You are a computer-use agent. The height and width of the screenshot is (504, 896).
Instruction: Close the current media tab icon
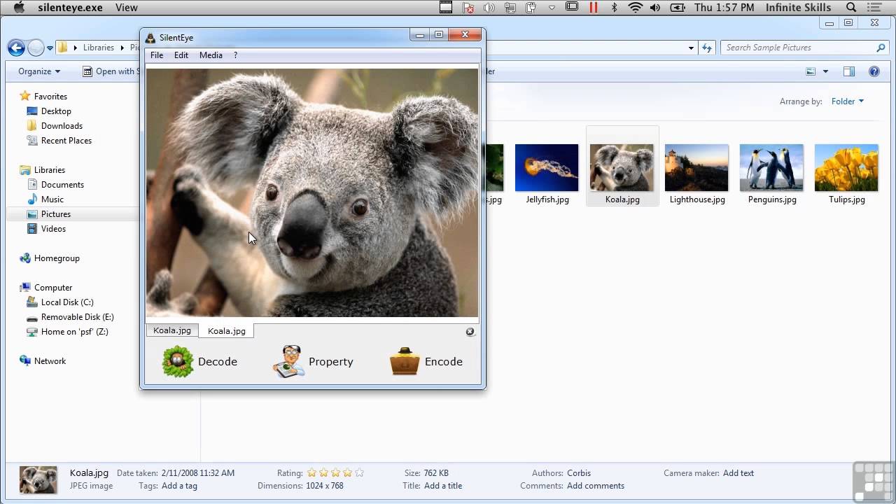[470, 332]
